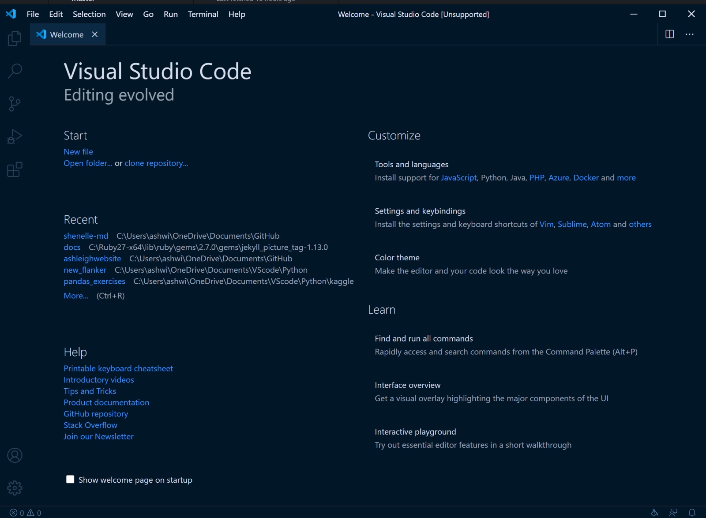This screenshot has height=518, width=706.
Task: Open Interface overview
Action: pyautogui.click(x=492, y=392)
